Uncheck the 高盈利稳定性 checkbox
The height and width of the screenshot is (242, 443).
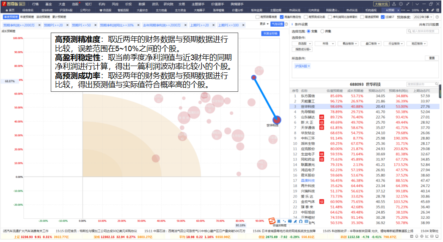coord(283,17)
